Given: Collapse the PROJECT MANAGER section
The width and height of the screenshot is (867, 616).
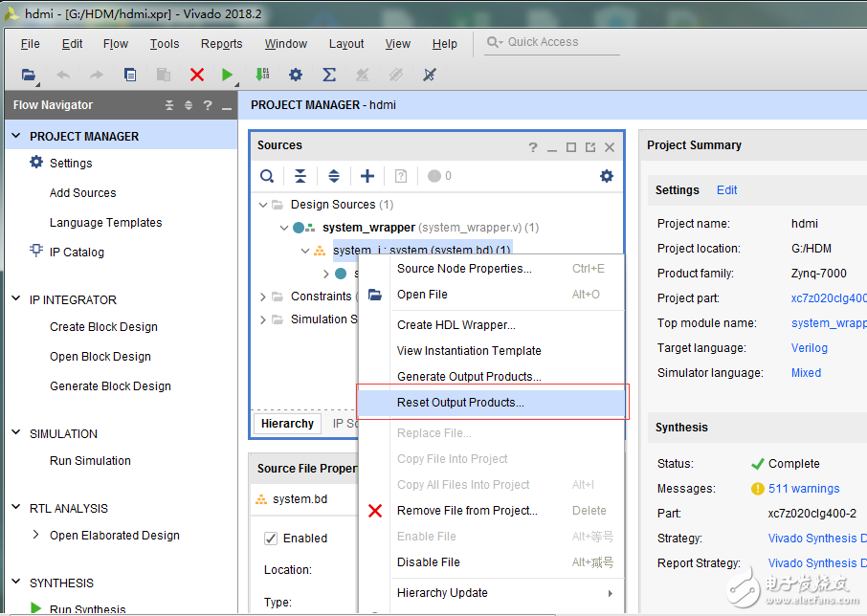Looking at the screenshot, I should pos(16,136).
